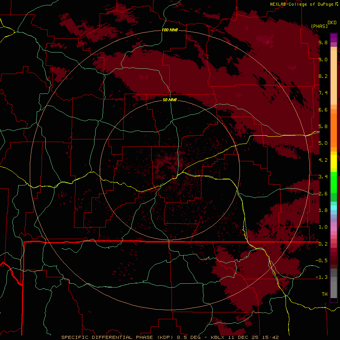The height and width of the screenshot is (340, 340).
Task: Click the 2.6 legend value
Action: (323, 194)
